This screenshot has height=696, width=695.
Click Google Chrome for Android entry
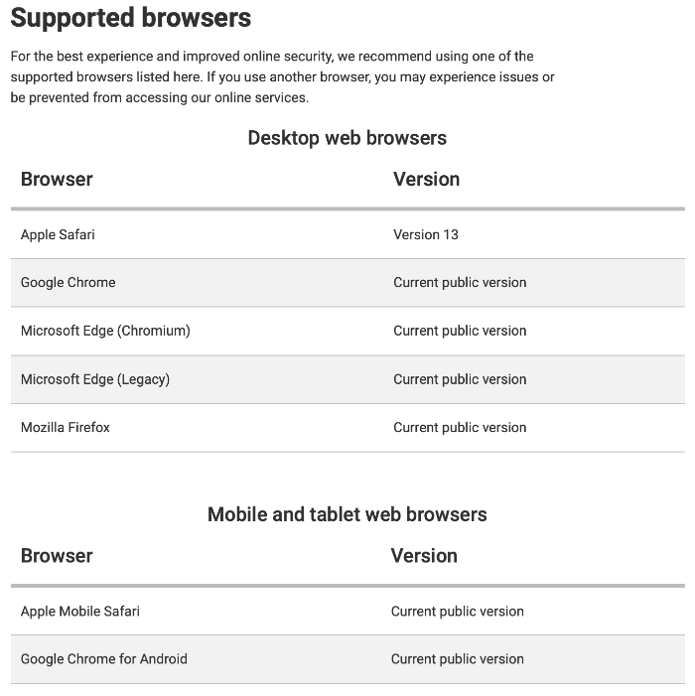[x=104, y=659]
